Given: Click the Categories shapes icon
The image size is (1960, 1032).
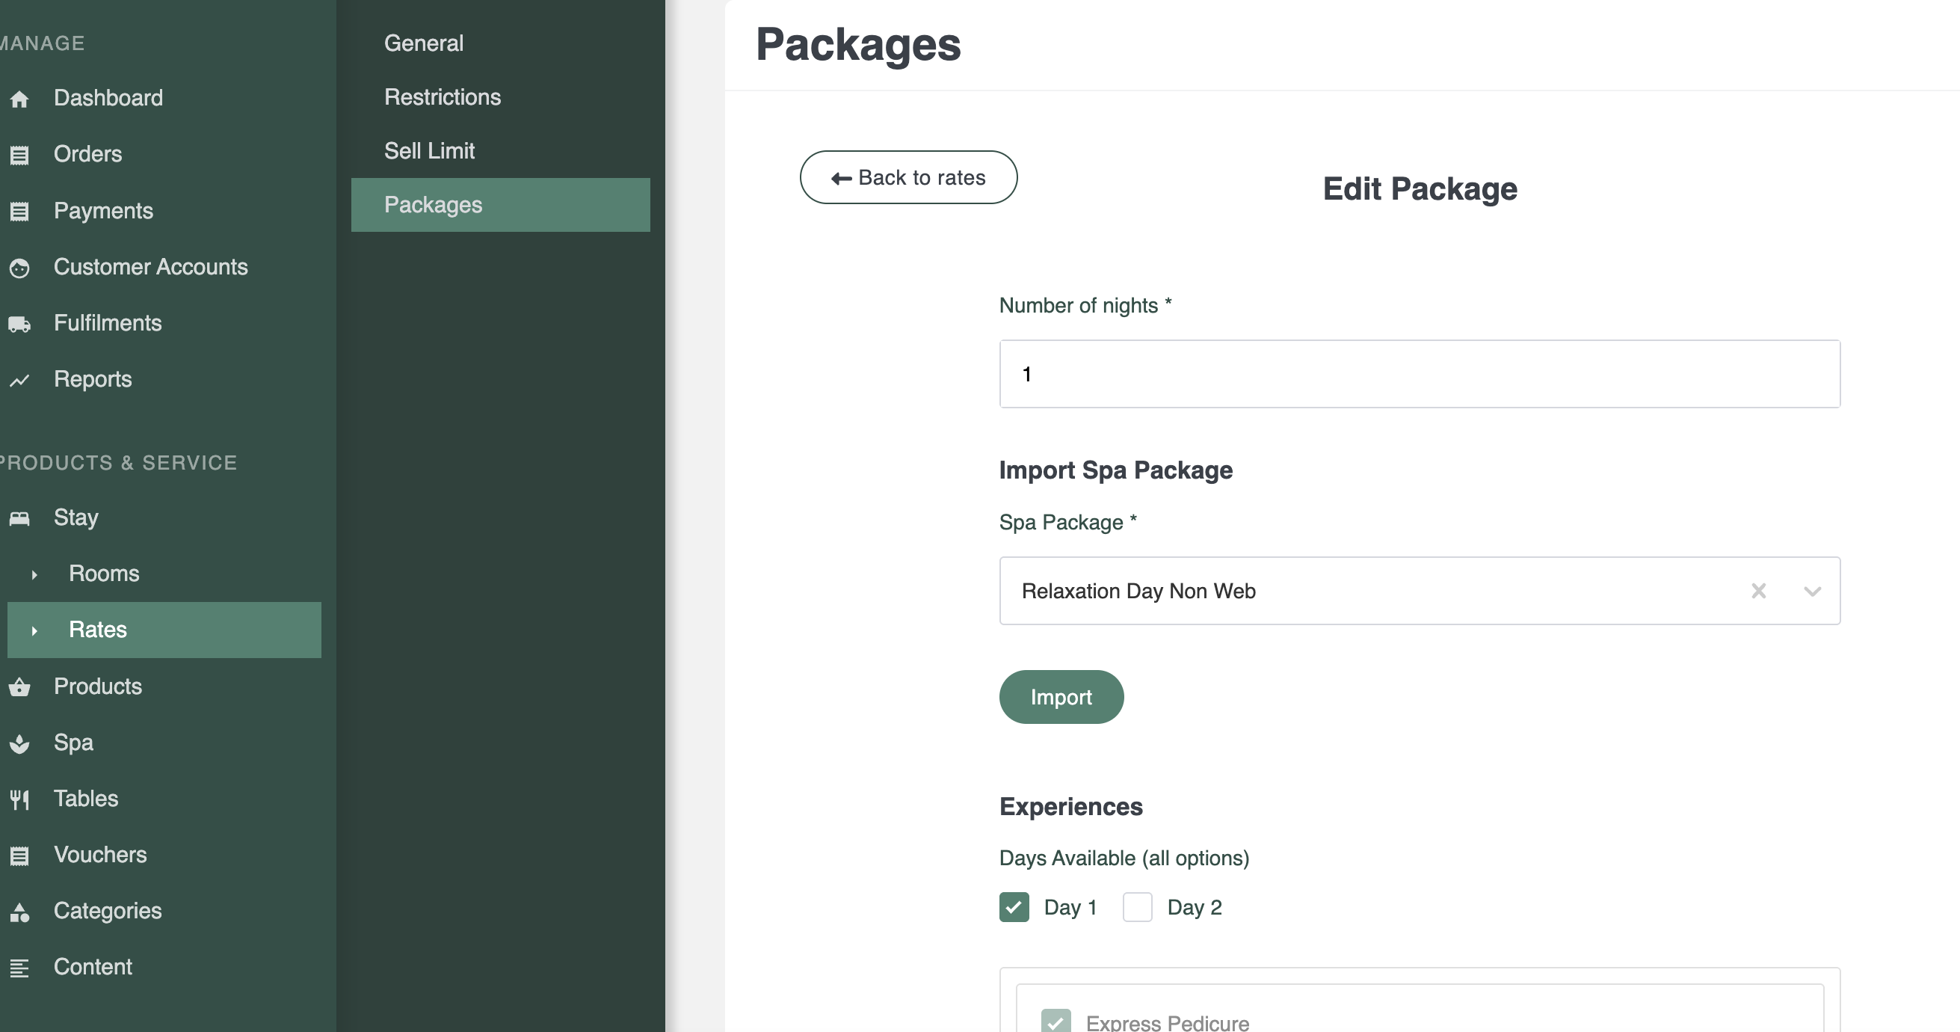Looking at the screenshot, I should pos(19,912).
